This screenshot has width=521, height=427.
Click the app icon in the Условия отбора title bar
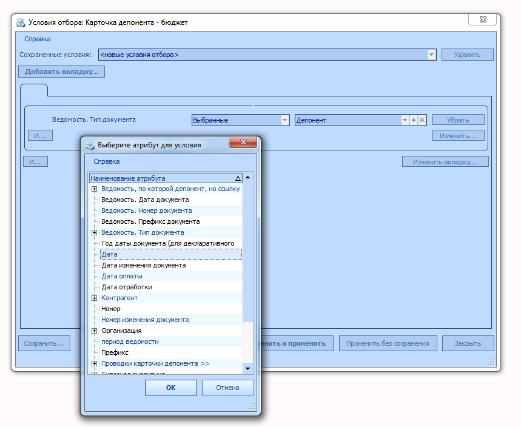[21, 22]
